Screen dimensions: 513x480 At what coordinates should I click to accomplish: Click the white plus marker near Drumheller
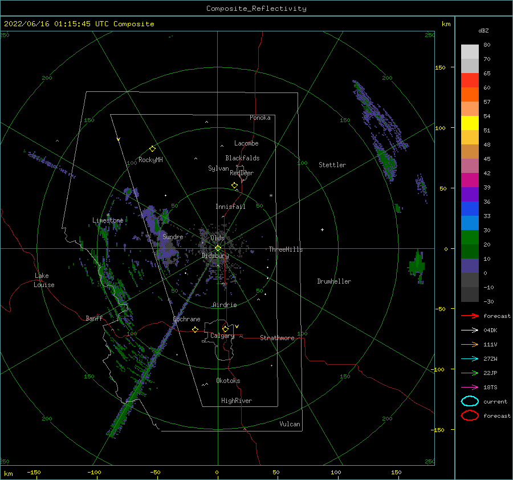322,229
